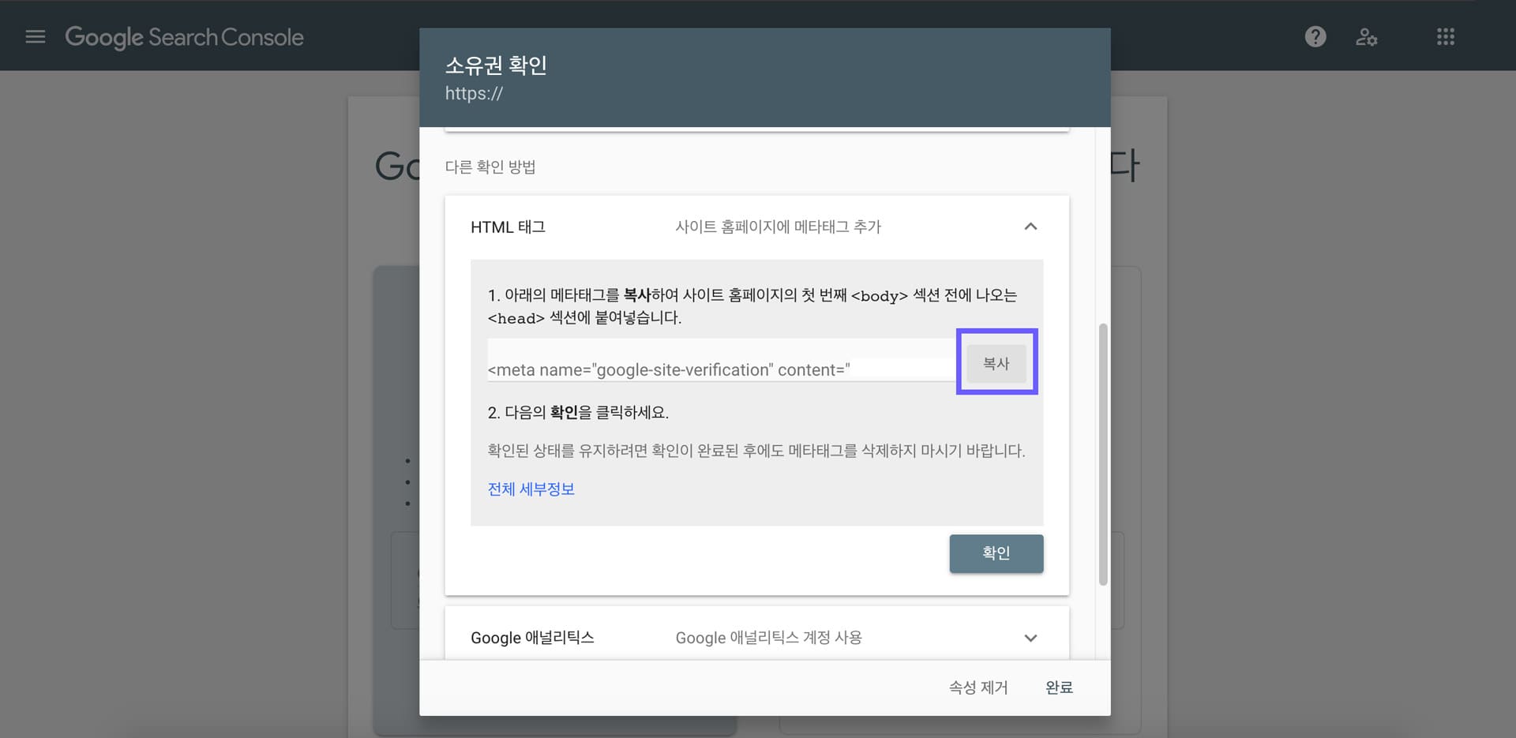Click the 다른 확인 방법 heading
Viewport: 1516px width, 738px height.
[490, 166]
